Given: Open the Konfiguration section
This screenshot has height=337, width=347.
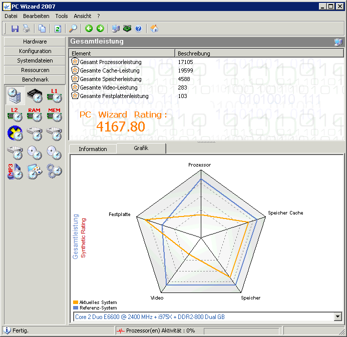Looking at the screenshot, I should 35,51.
